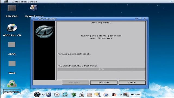174x98 pixels.
Task: Open the computer monitor icon in dock
Action: tap(126, 94)
